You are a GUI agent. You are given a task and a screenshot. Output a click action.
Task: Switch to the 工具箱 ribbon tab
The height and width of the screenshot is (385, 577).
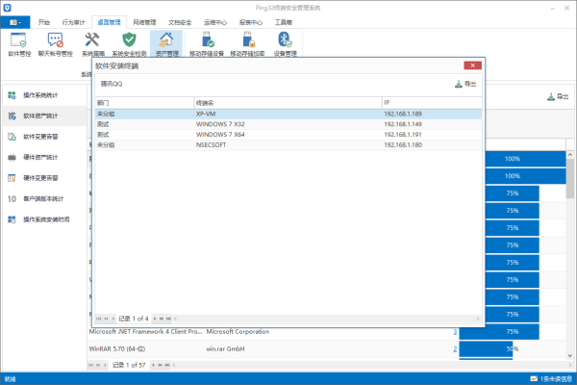point(284,22)
